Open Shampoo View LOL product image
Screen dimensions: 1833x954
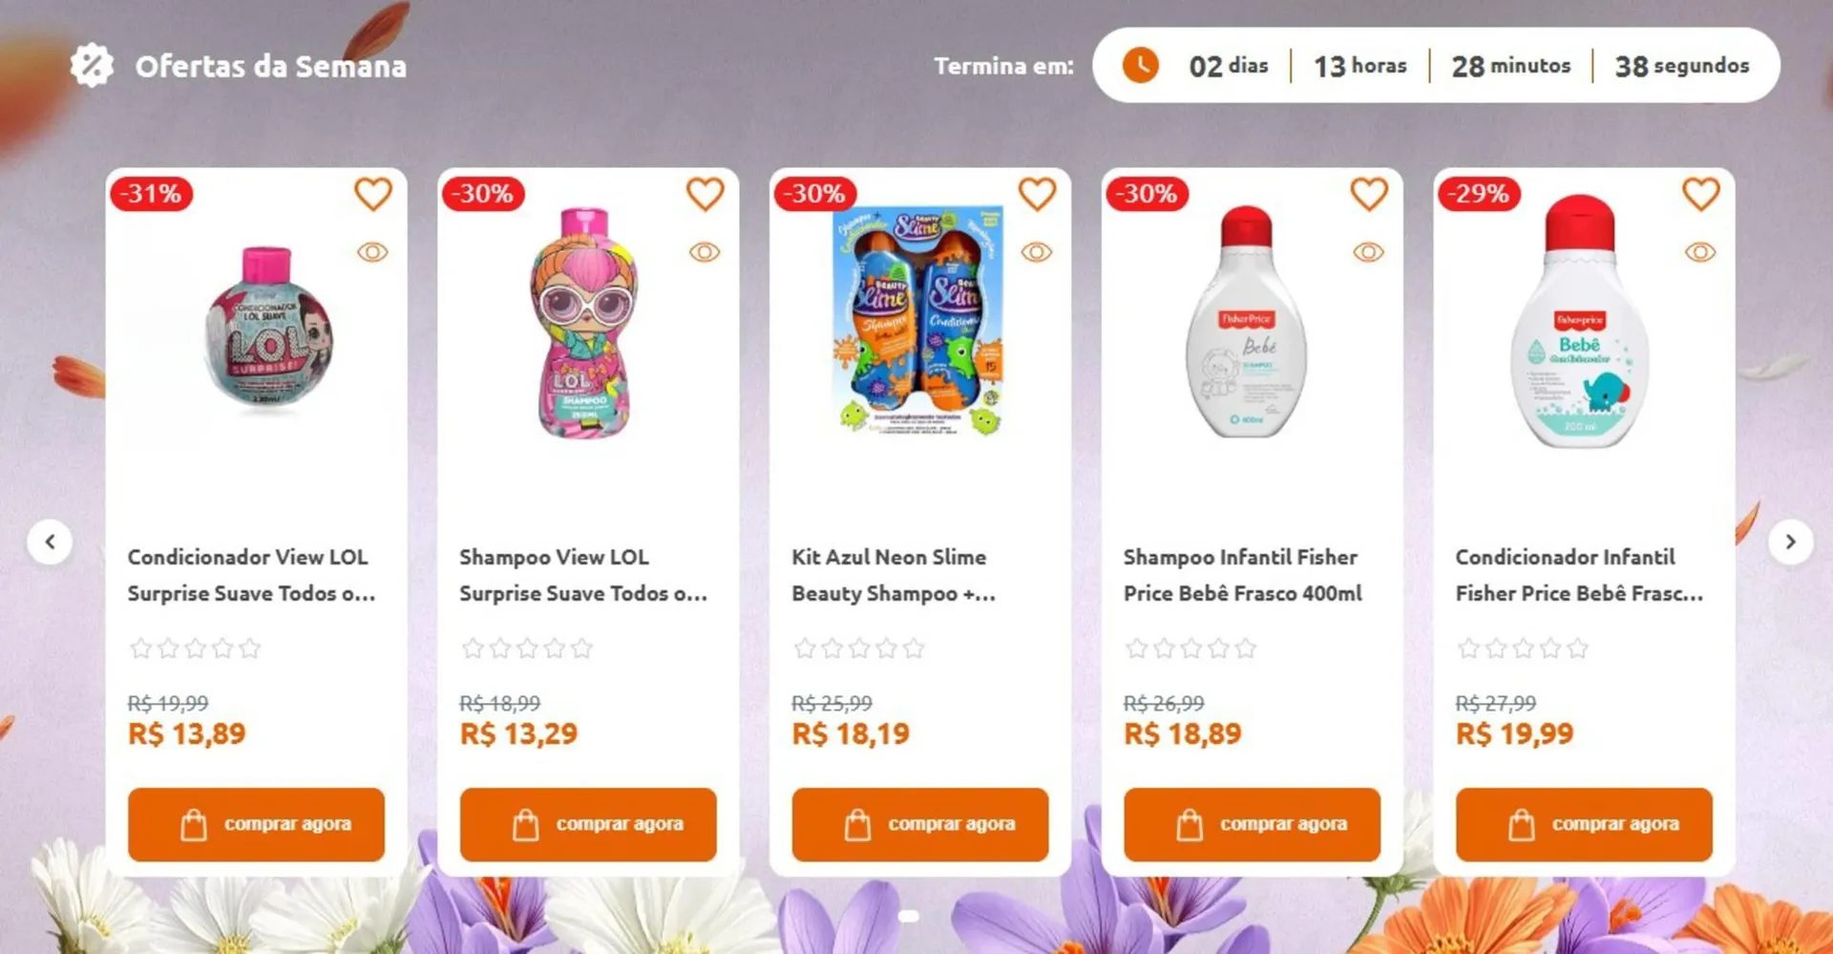pos(585,322)
